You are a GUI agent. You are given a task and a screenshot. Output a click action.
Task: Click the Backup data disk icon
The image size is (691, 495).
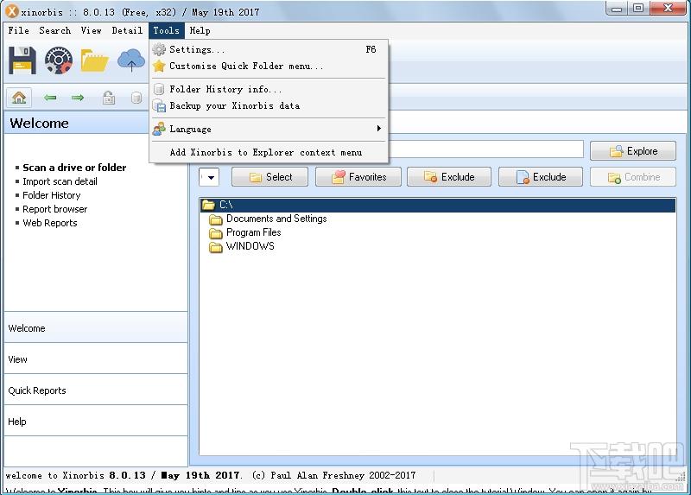click(x=159, y=105)
